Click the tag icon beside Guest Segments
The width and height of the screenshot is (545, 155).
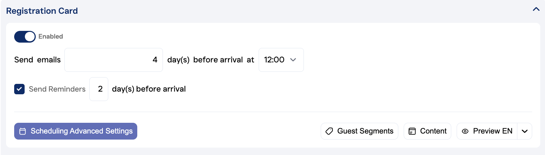click(x=329, y=131)
